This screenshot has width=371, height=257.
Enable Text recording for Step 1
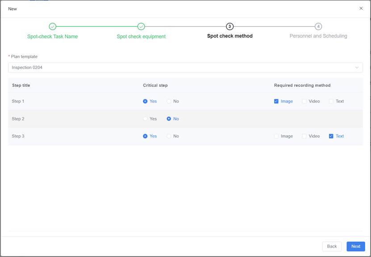coord(331,102)
